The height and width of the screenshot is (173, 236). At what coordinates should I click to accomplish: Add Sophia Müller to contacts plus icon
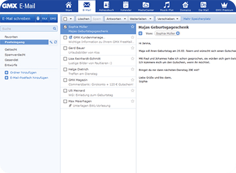(178, 33)
